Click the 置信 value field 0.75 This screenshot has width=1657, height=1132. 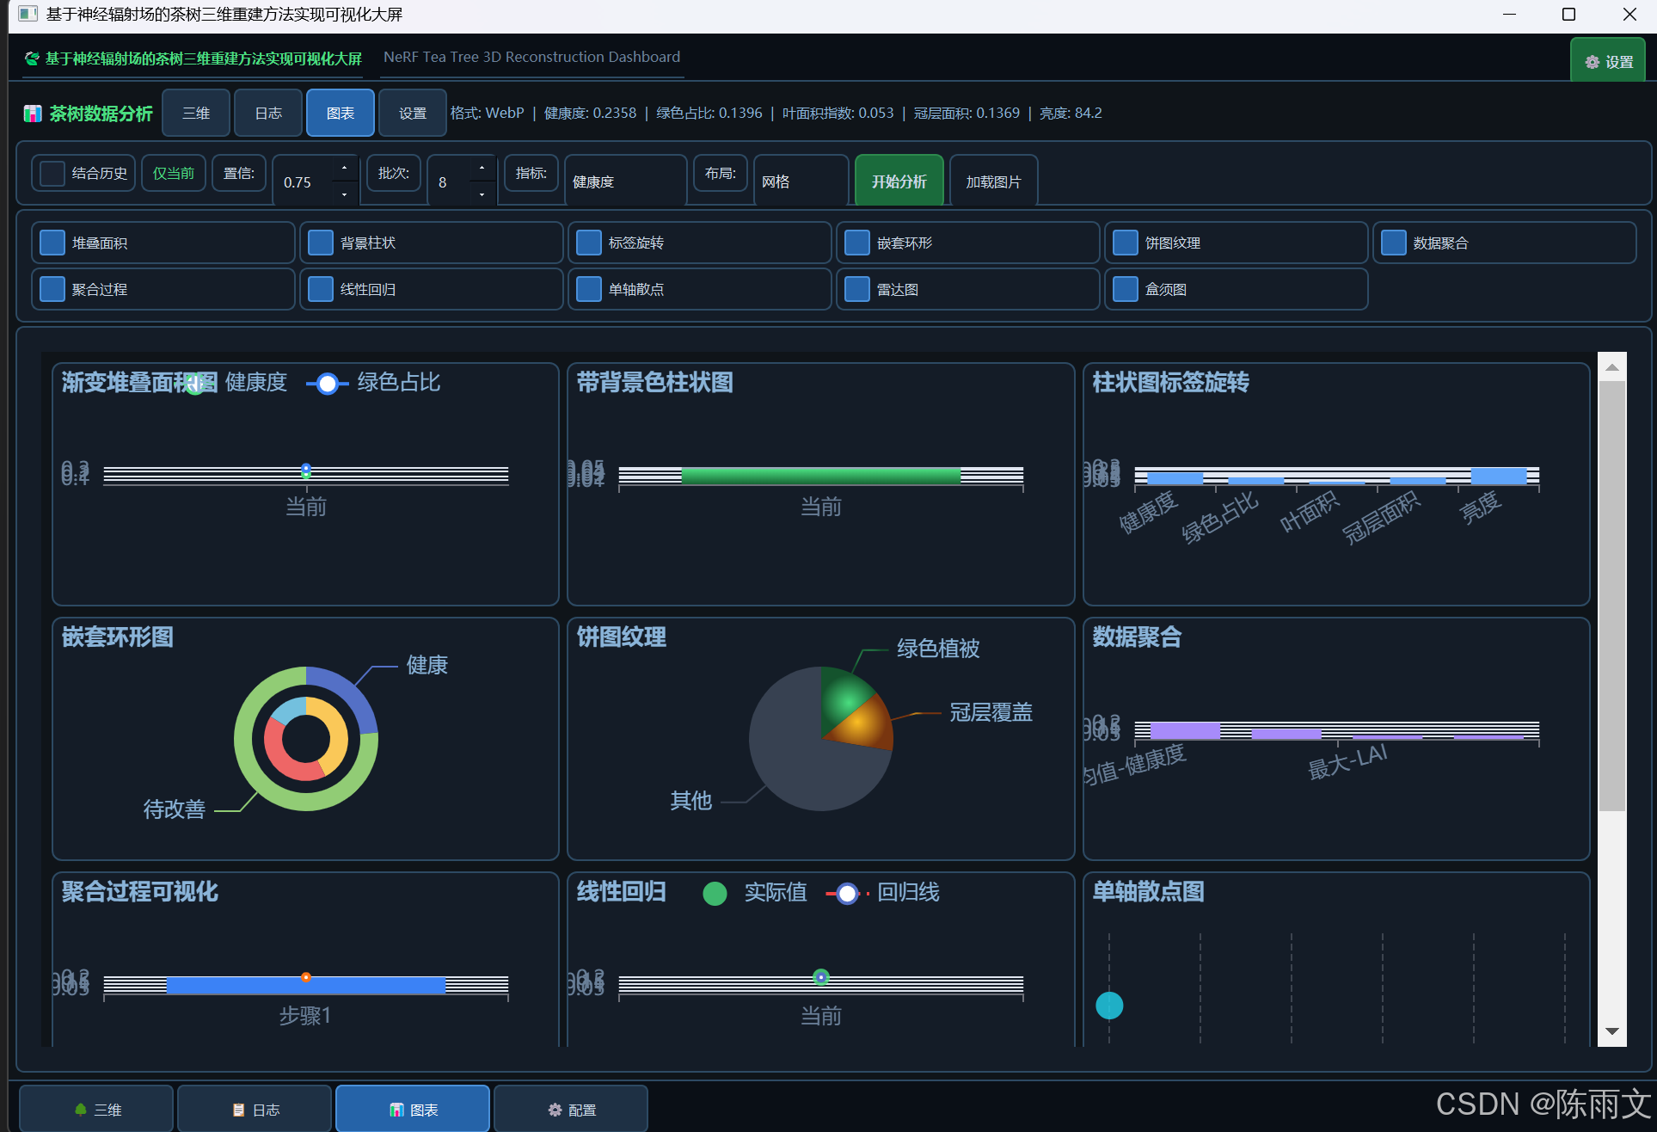pos(304,181)
